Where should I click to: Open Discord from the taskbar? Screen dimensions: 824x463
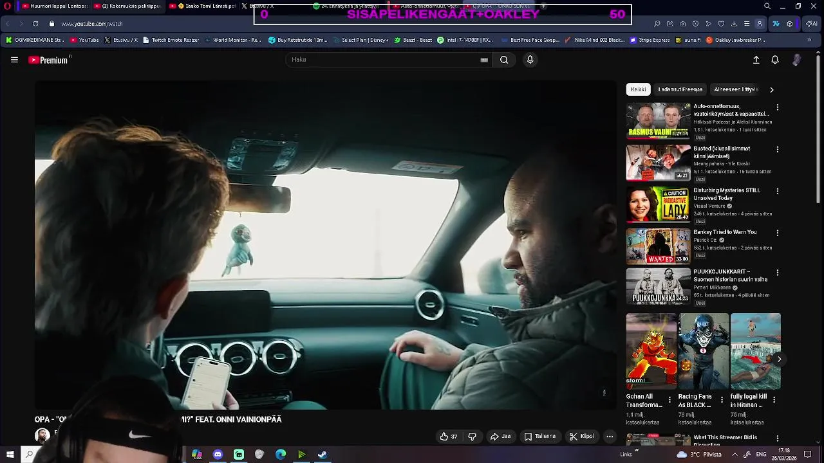coord(218,455)
